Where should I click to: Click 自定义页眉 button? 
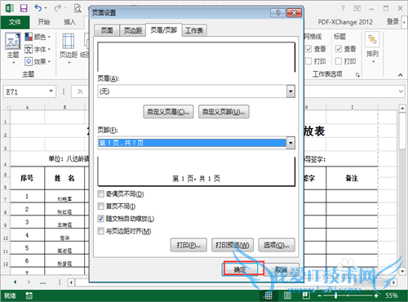pos(168,112)
